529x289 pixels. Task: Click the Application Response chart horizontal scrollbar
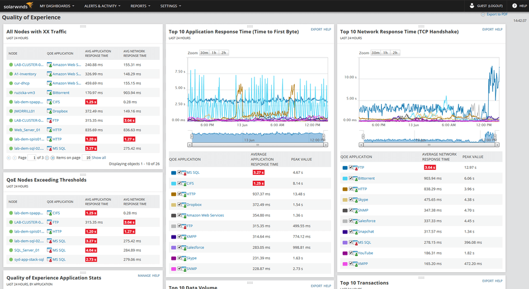click(x=257, y=145)
